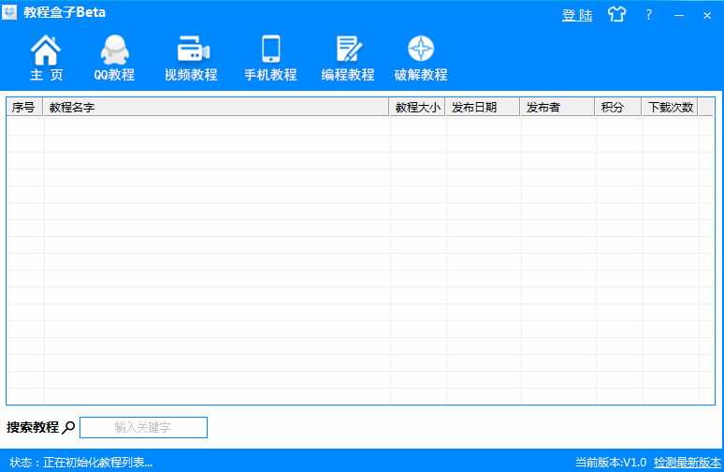Image resolution: width=724 pixels, height=472 pixels.
Task: Open 破解教程 compass icon
Action: (x=421, y=50)
